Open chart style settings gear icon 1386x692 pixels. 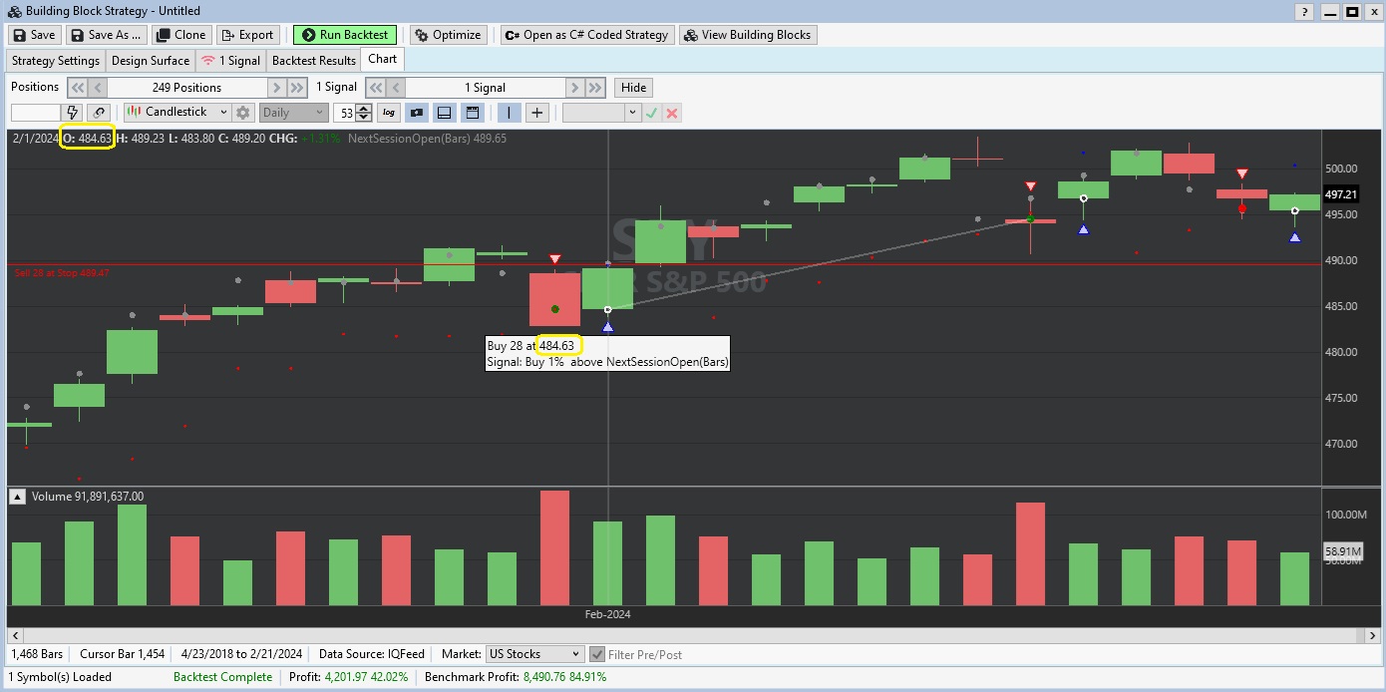[x=242, y=113]
